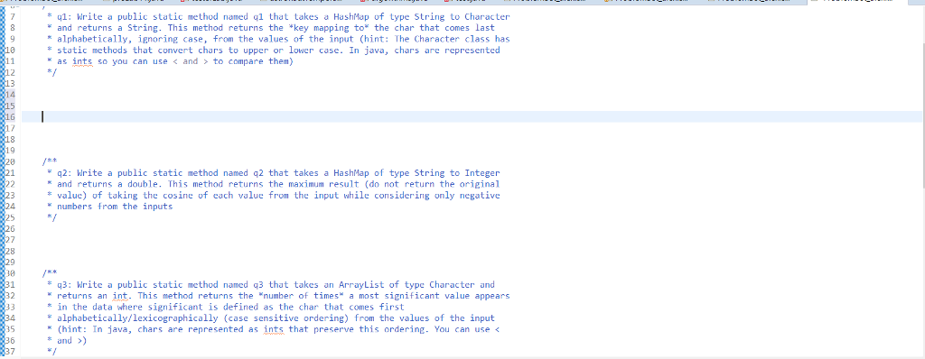Click the underlined word 'ints' on line 35
This screenshot has width=925, height=359.
tap(275, 329)
